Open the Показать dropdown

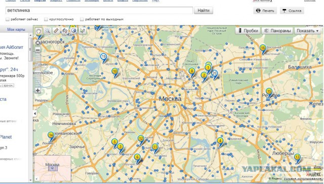(308, 31)
